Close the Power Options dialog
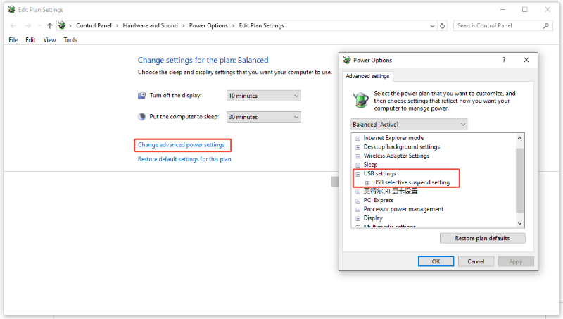The image size is (563, 319). click(x=526, y=60)
